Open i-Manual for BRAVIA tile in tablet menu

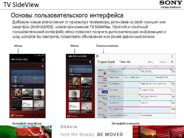click(86, 108)
